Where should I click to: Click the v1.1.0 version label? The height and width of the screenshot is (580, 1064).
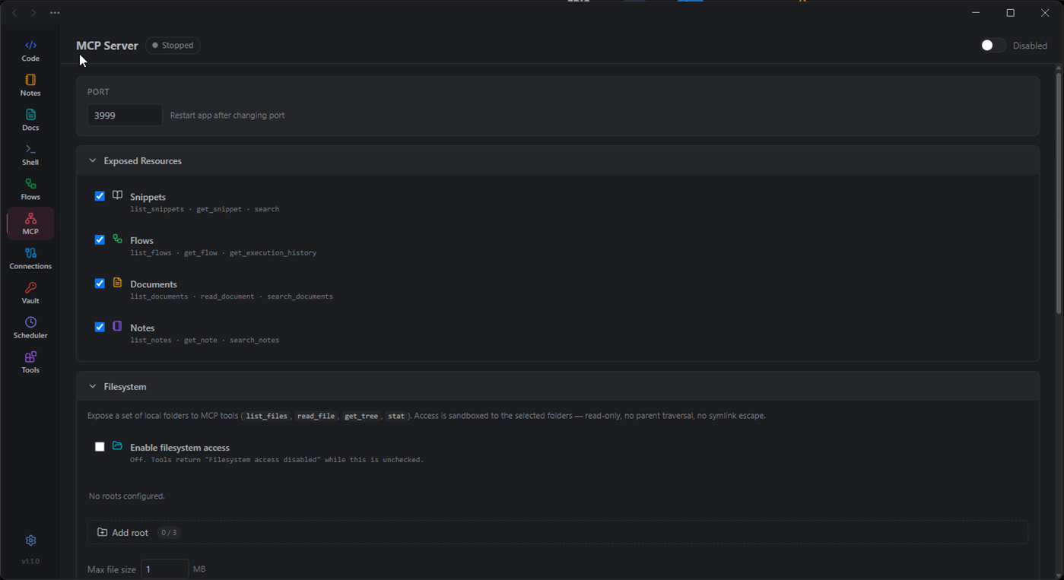pyautogui.click(x=30, y=561)
